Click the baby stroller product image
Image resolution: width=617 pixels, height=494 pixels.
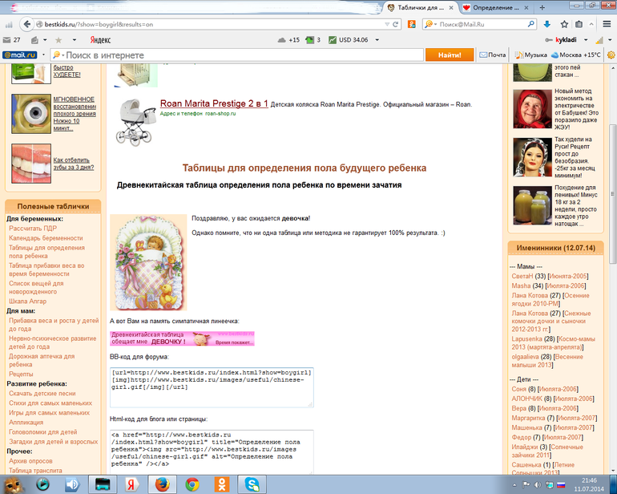tap(136, 121)
